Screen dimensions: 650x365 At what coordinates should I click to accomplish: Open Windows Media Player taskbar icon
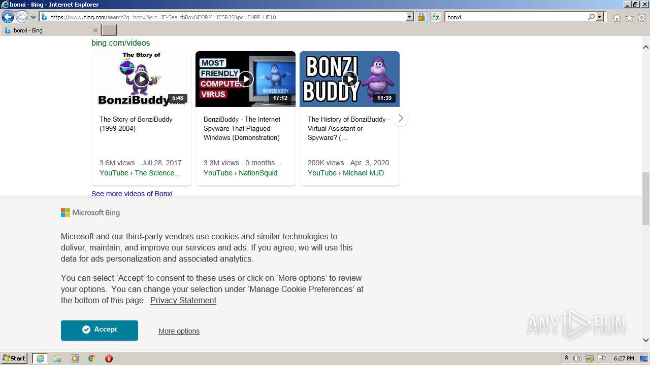coord(75,358)
